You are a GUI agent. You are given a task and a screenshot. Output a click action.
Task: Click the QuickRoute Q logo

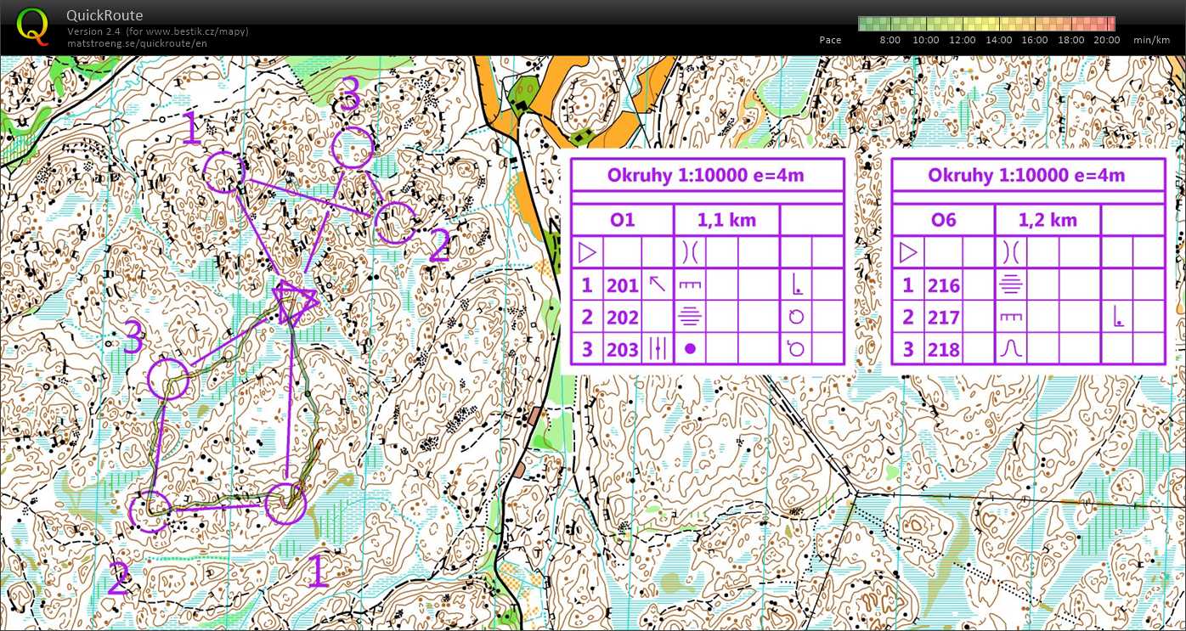pos(33,25)
